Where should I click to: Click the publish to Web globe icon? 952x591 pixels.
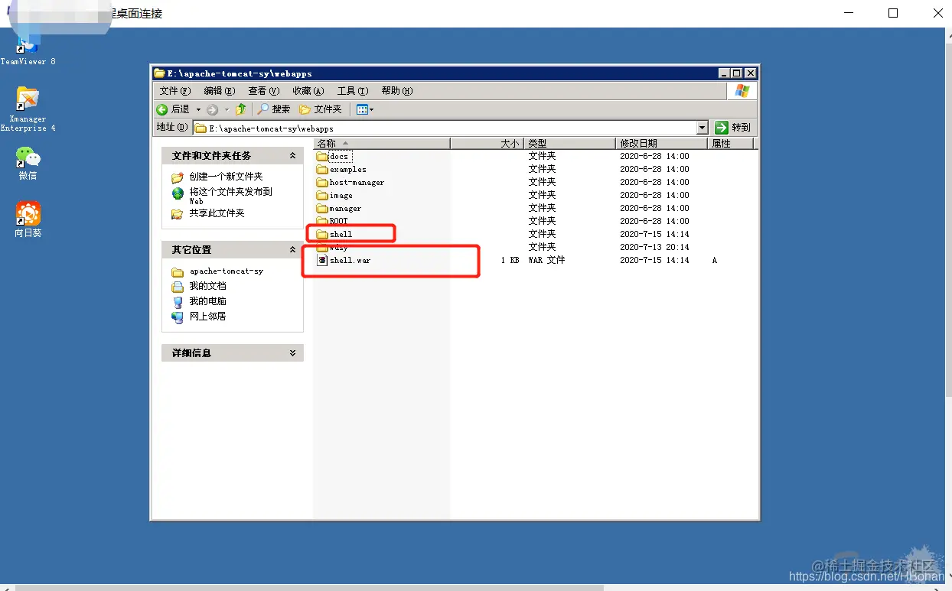(x=178, y=193)
